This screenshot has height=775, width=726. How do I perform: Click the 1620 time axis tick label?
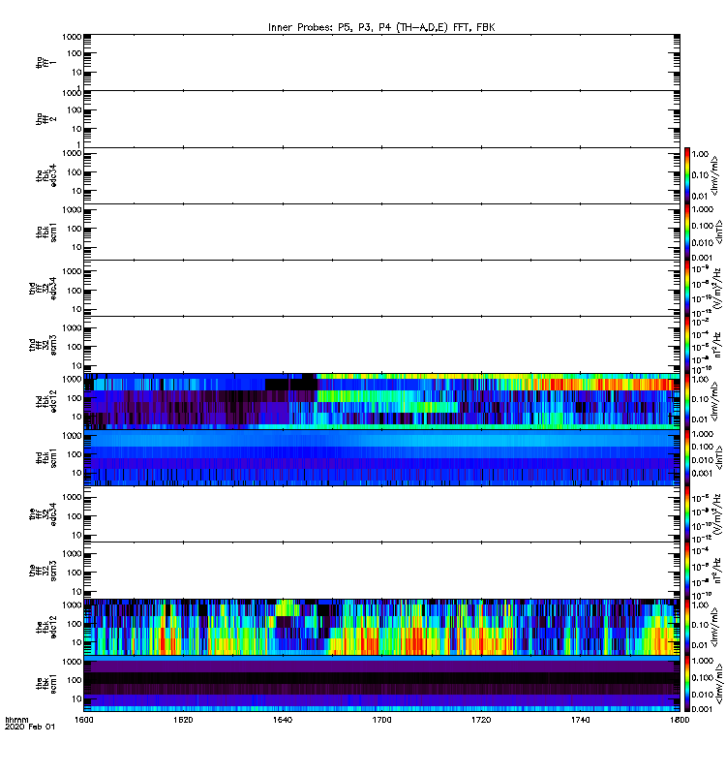183,720
